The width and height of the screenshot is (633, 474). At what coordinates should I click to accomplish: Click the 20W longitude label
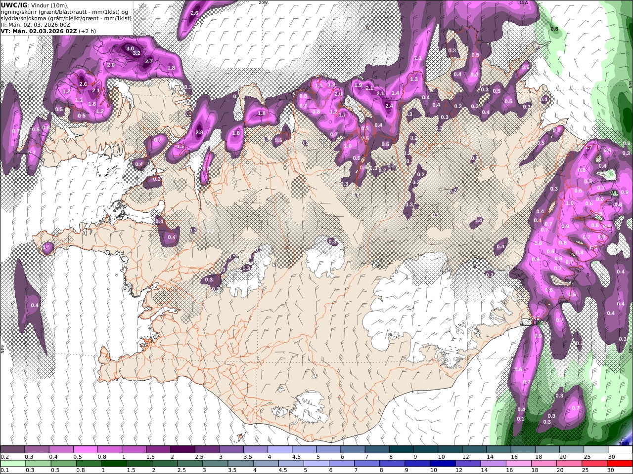point(263,2)
